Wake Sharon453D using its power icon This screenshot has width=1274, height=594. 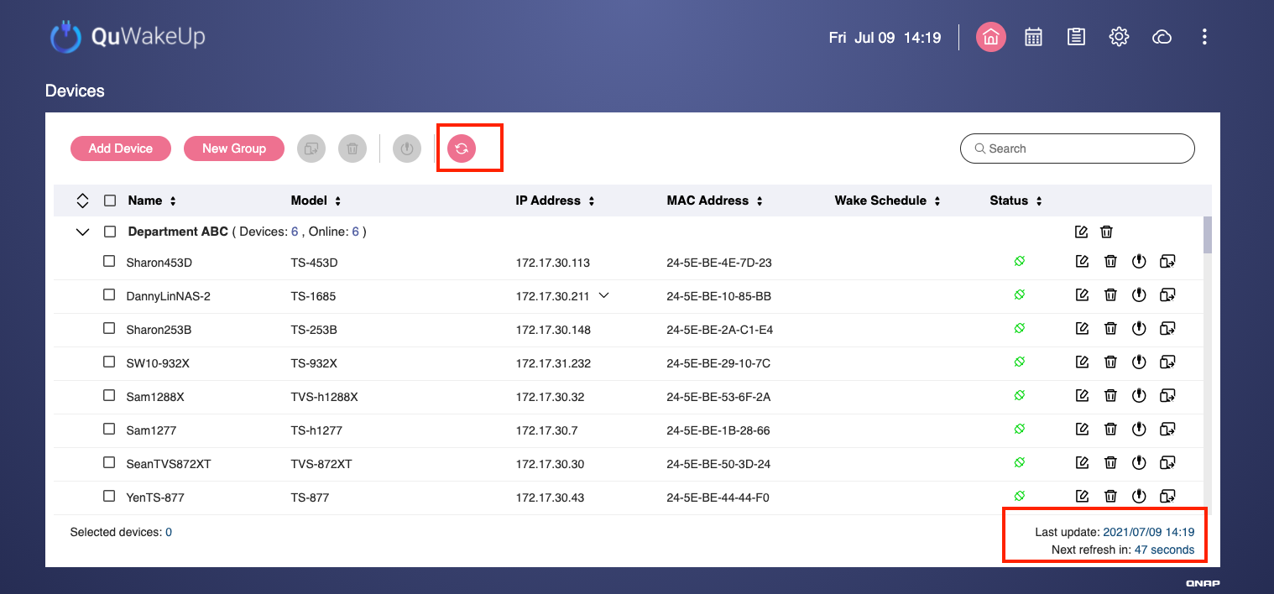point(1139,262)
